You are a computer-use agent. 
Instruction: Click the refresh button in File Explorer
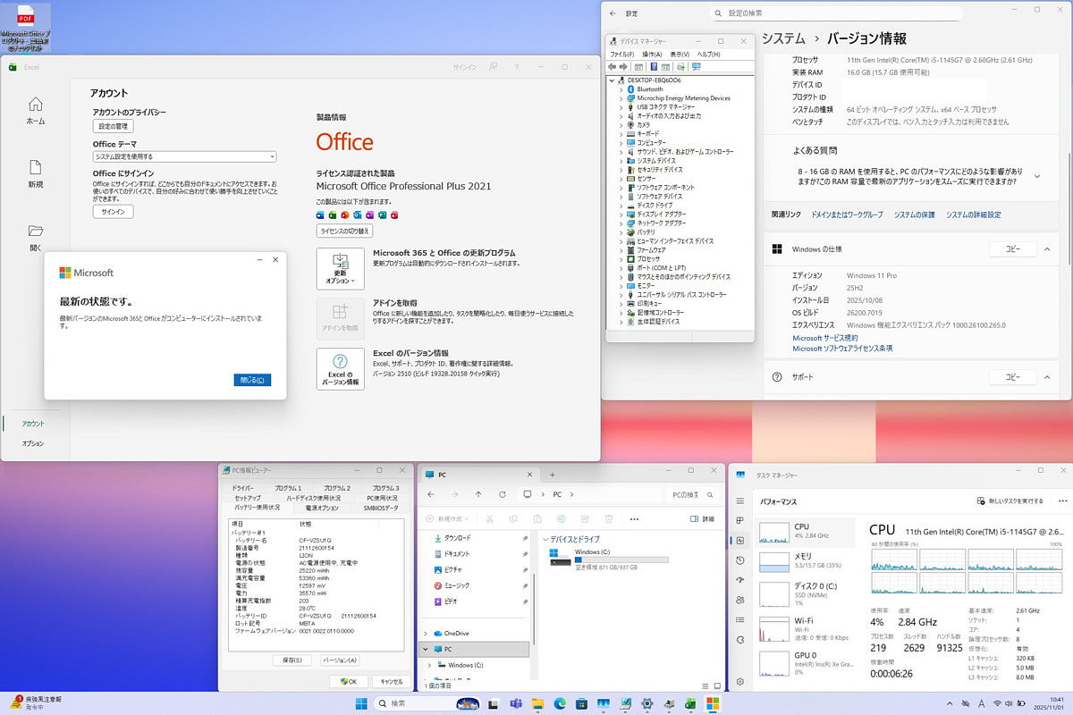[x=502, y=494]
